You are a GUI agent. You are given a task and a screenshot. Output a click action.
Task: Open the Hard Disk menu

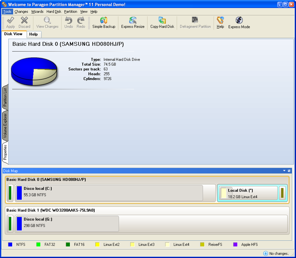54,12
